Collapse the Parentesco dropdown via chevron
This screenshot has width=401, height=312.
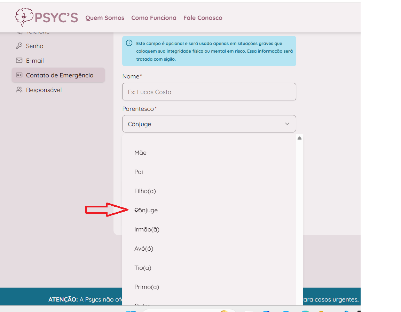pos(287,124)
